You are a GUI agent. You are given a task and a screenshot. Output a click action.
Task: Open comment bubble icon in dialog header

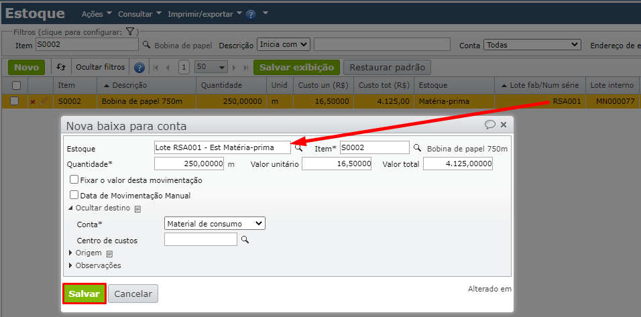click(x=490, y=124)
